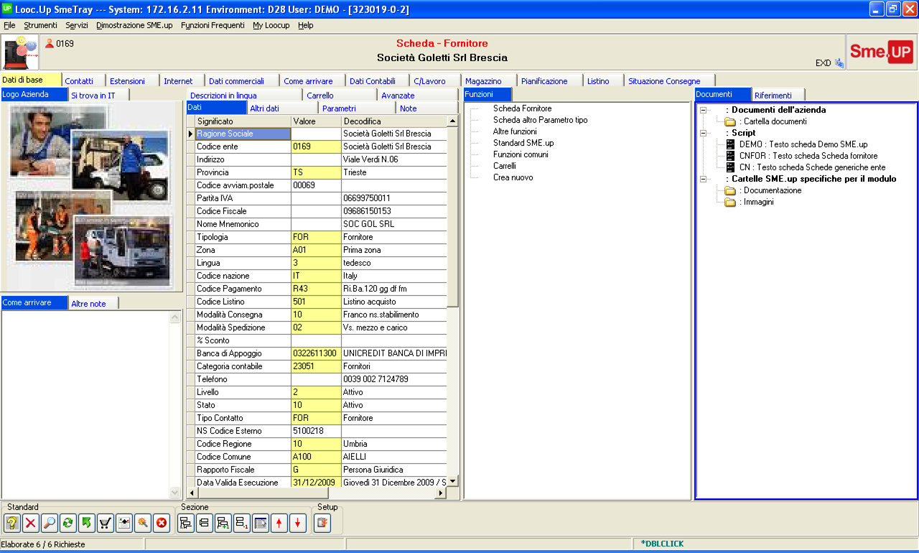Select Scheda altro Parametro tipo function
The image size is (919, 553).
540,120
